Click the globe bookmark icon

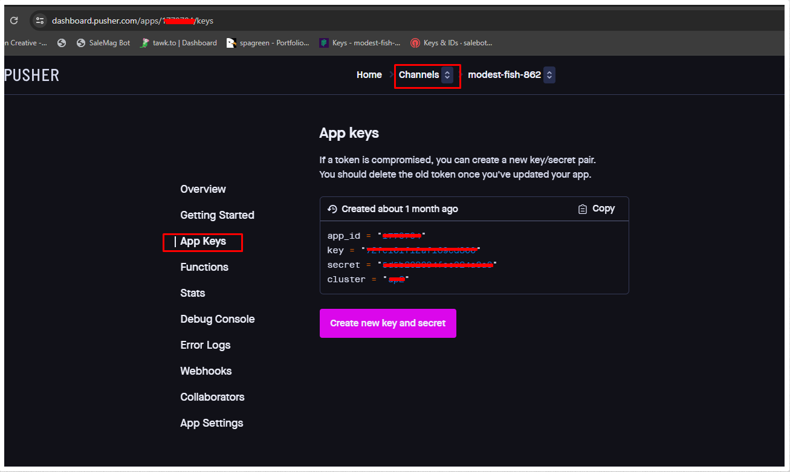[61, 43]
